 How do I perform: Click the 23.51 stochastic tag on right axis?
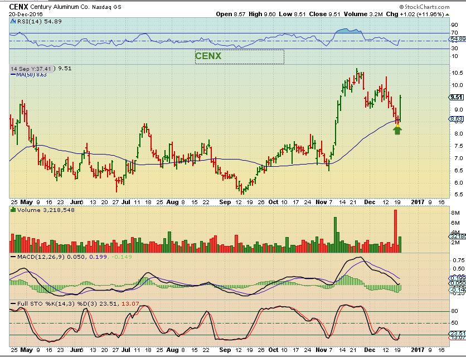point(458,334)
